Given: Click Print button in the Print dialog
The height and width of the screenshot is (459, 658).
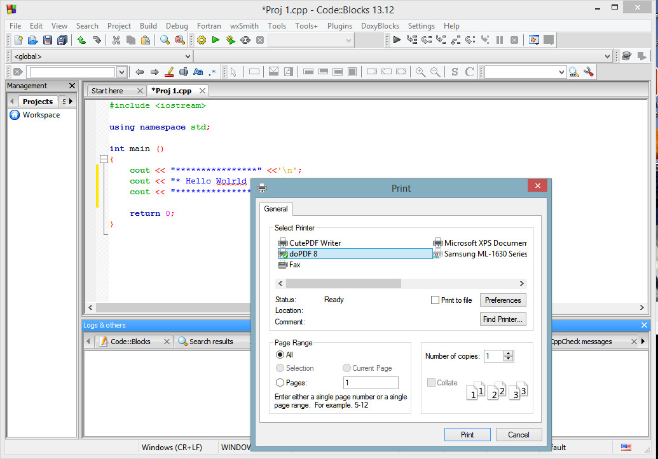Looking at the screenshot, I should (467, 435).
